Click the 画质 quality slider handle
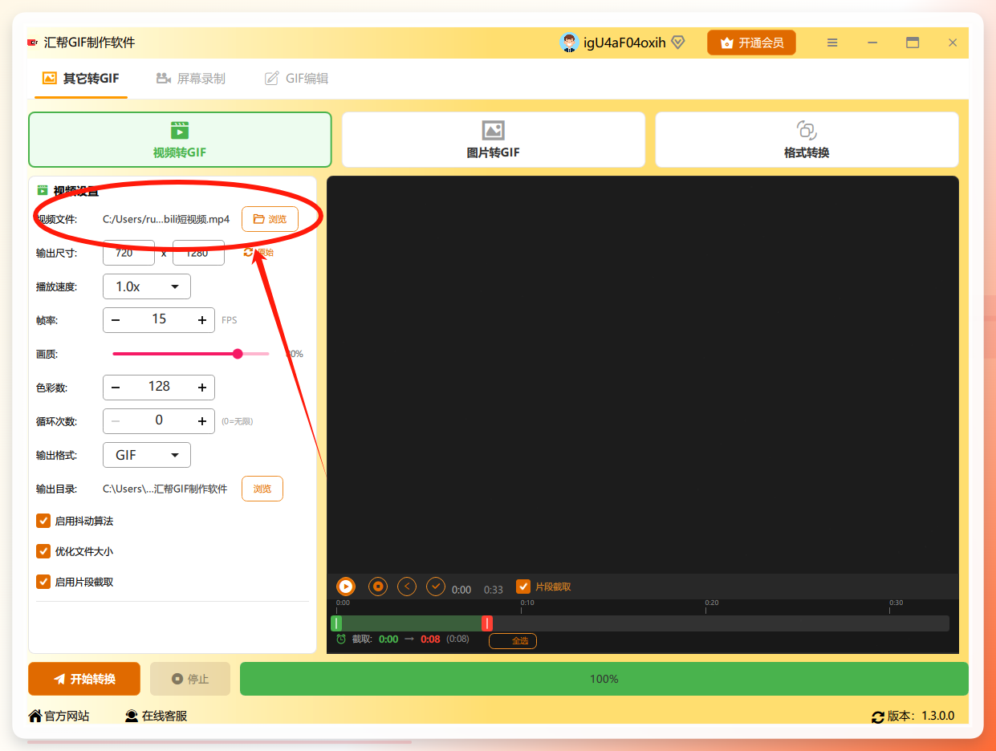The image size is (996, 751). tap(238, 354)
